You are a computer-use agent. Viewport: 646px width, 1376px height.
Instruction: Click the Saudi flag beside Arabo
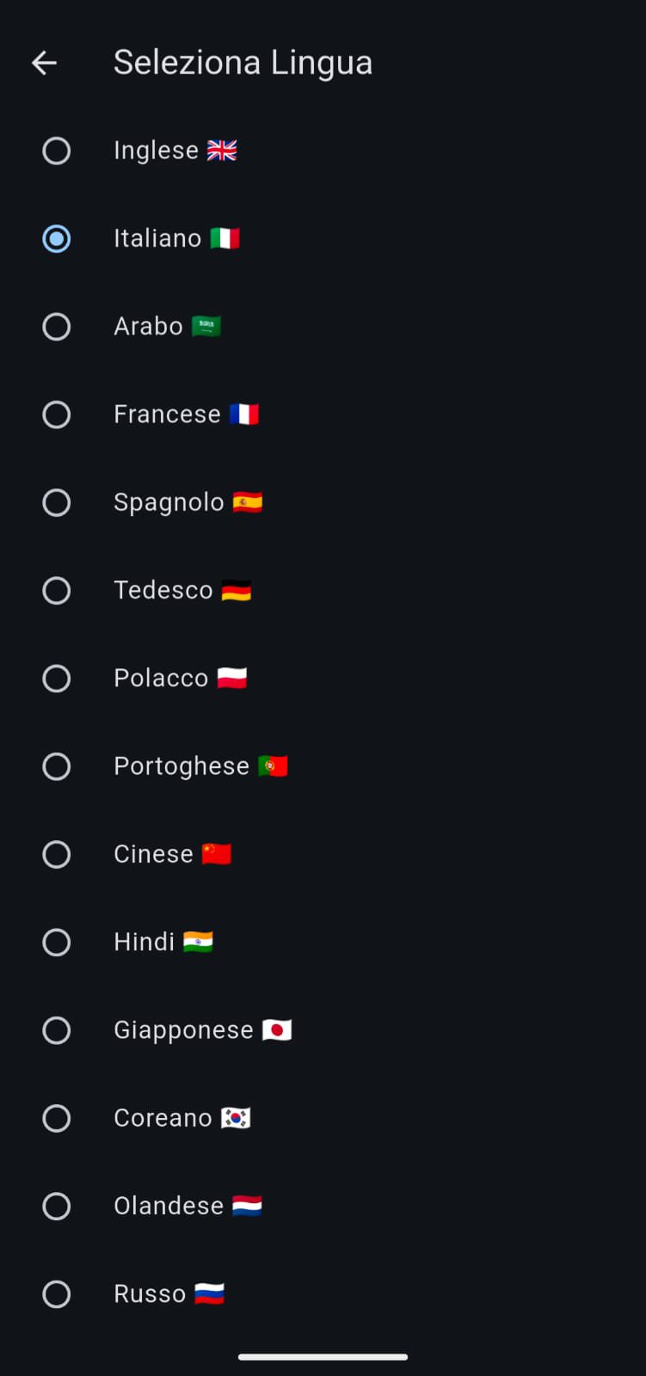pos(206,327)
